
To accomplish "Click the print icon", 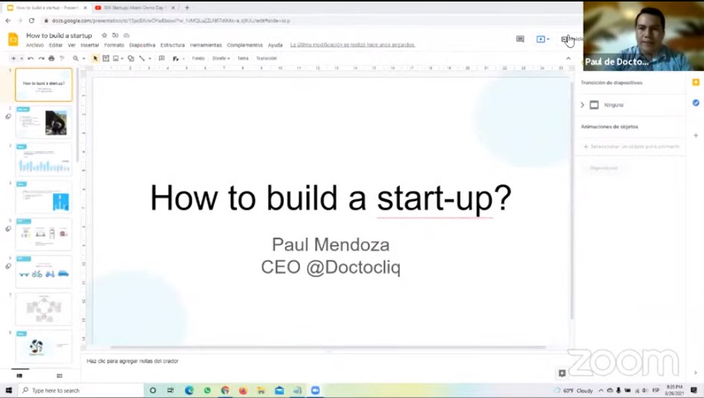I will [52, 58].
